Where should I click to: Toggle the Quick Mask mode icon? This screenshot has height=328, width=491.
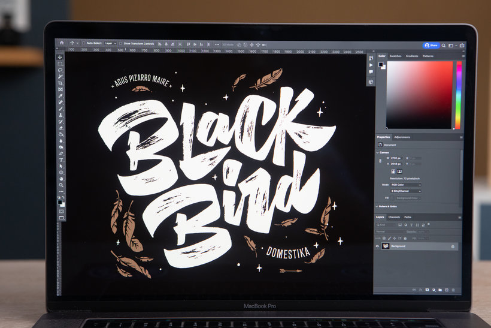[62, 212]
